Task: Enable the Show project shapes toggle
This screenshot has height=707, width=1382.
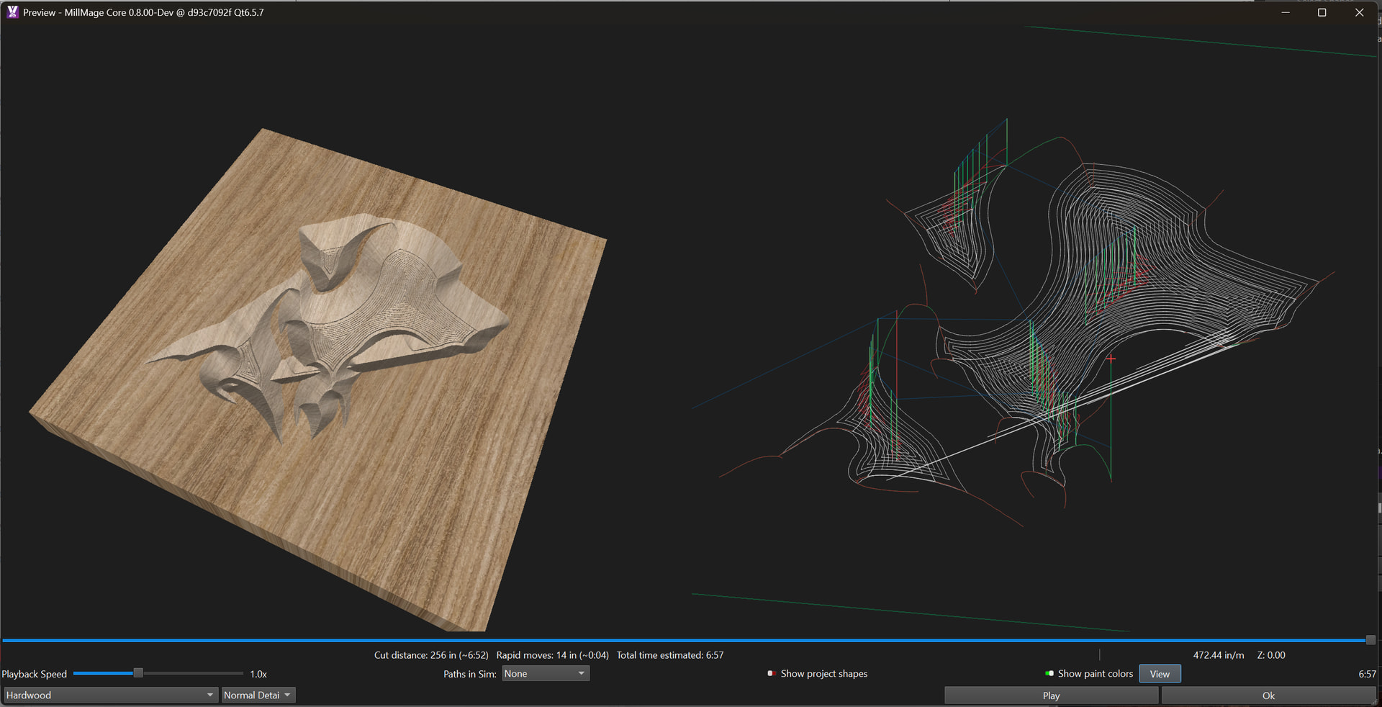Action: (771, 674)
